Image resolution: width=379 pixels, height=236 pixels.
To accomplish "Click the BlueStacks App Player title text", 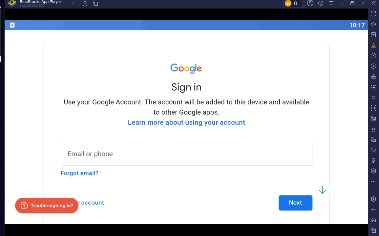I will pyautogui.click(x=40, y=2).
